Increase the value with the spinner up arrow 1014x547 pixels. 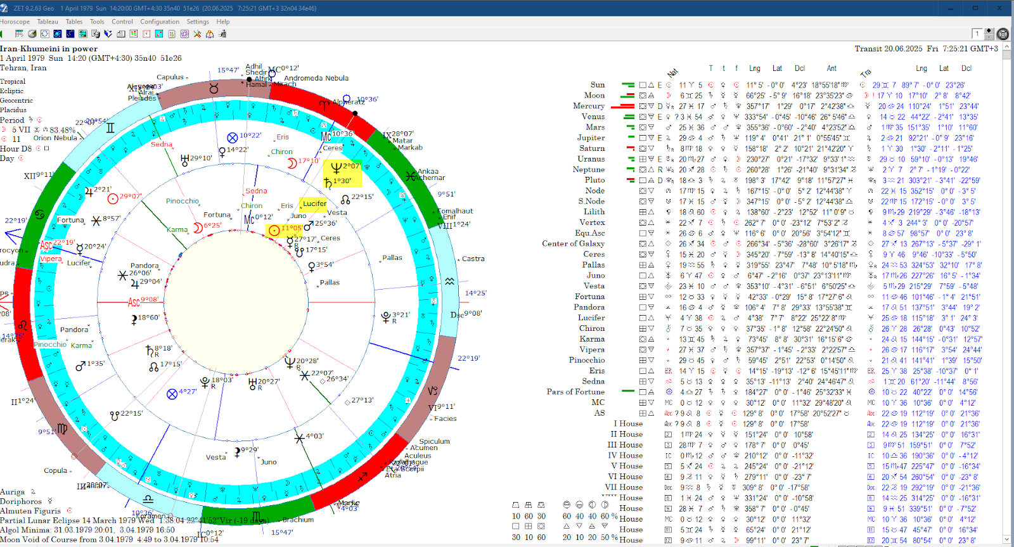988,31
